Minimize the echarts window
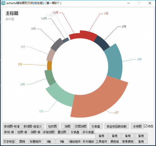156x146 pixels. [x=129, y=3]
